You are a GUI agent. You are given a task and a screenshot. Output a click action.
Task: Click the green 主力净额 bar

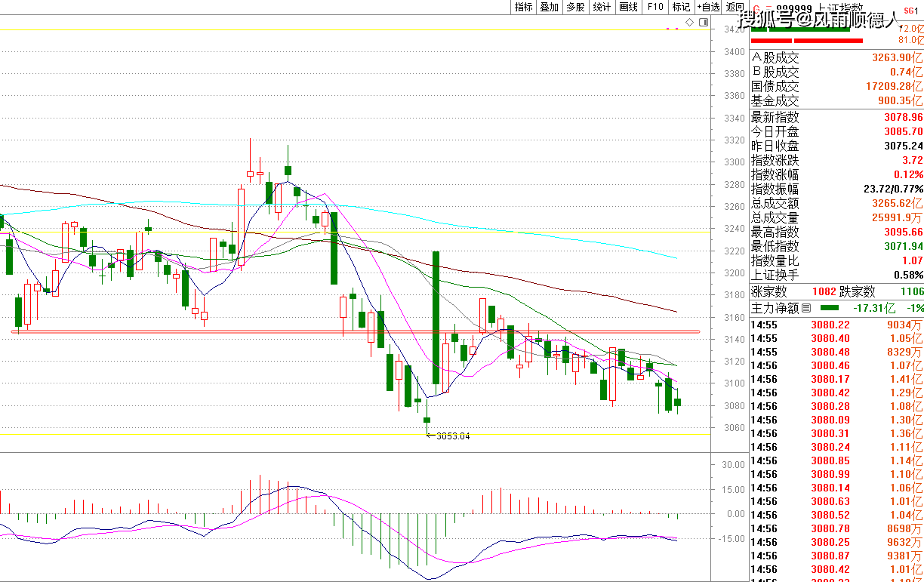coord(829,308)
